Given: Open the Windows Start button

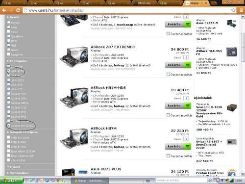Looking at the screenshot, I should (11, 181).
